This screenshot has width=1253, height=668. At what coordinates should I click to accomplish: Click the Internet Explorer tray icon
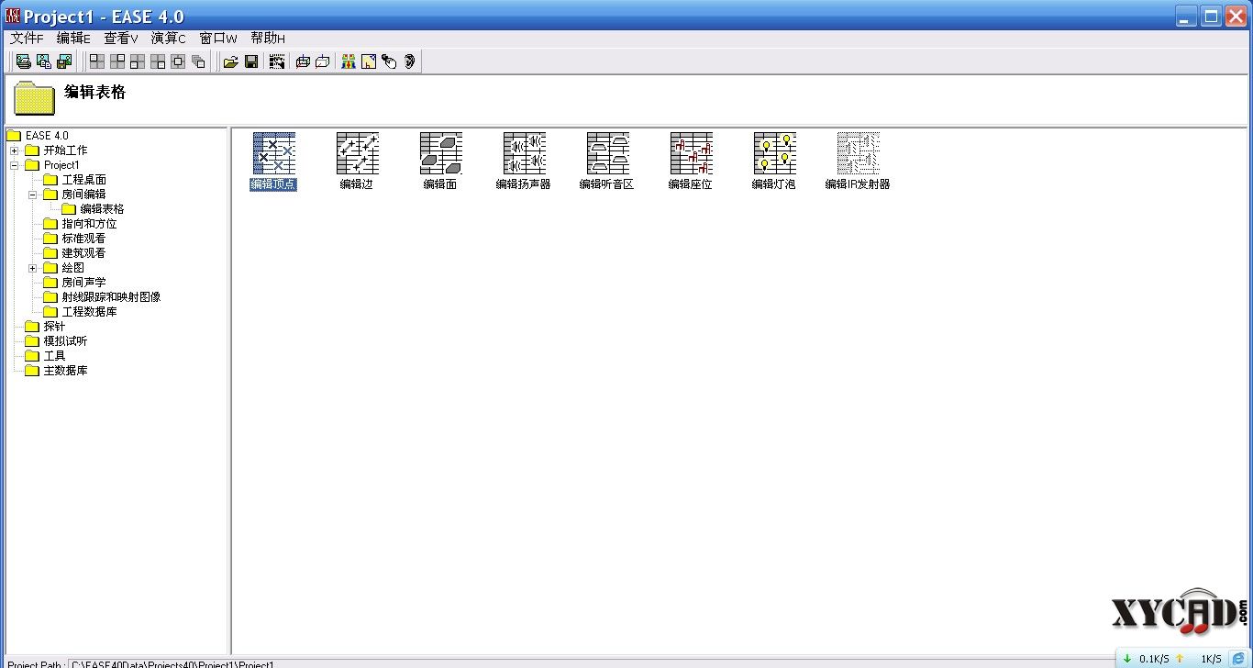pyautogui.click(x=1239, y=659)
